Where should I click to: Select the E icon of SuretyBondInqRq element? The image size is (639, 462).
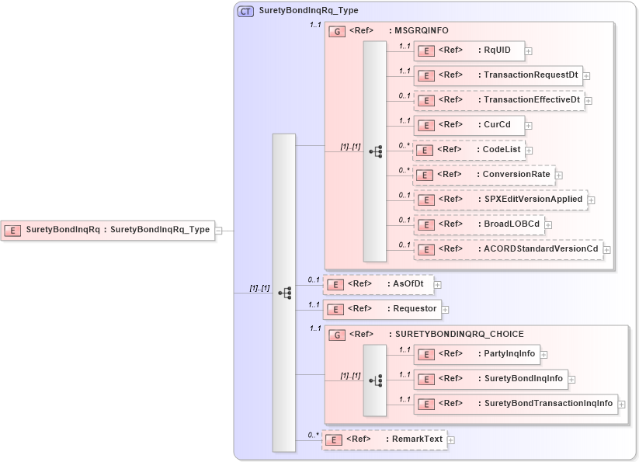12,230
